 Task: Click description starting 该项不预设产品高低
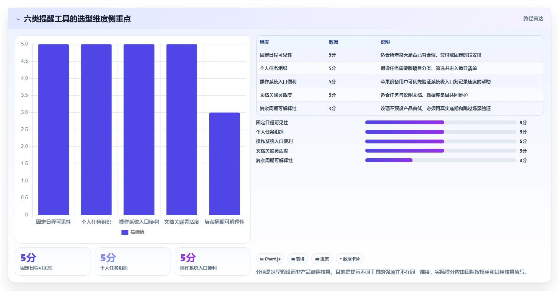coord(435,109)
